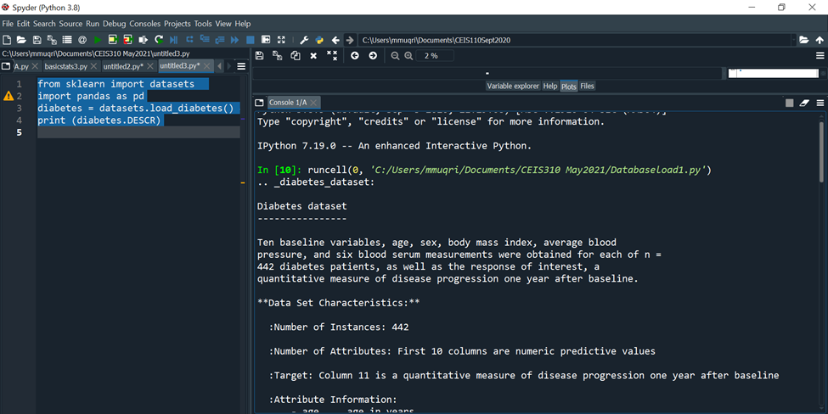Create a new file from toolbar
Image resolution: width=828 pixels, height=414 pixels.
pos(7,40)
